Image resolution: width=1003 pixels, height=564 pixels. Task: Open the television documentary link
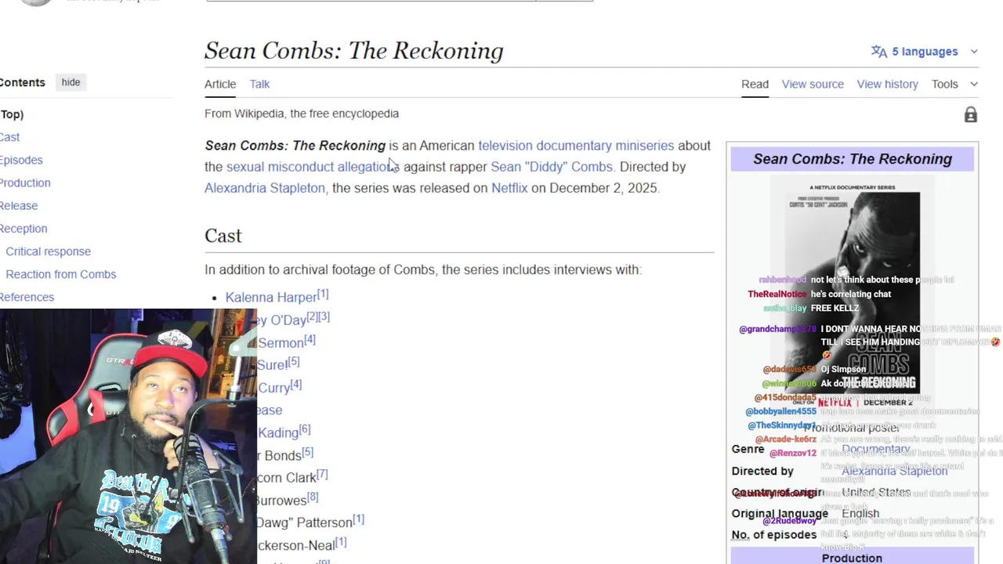[x=545, y=146]
